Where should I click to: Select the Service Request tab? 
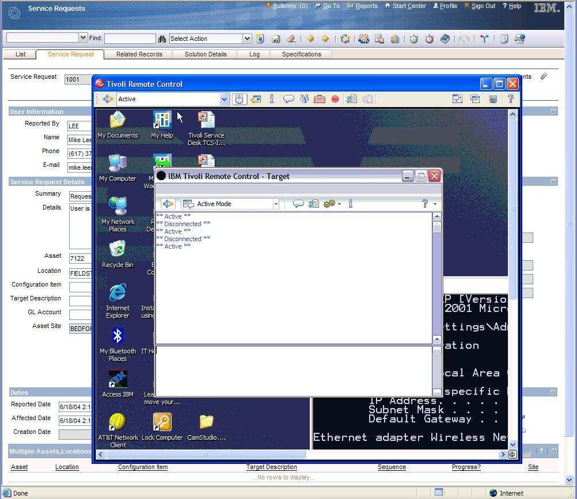click(x=71, y=55)
